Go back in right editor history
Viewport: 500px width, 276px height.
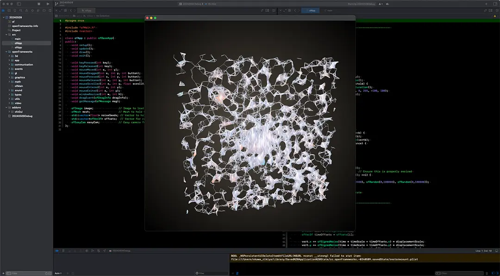295,11
